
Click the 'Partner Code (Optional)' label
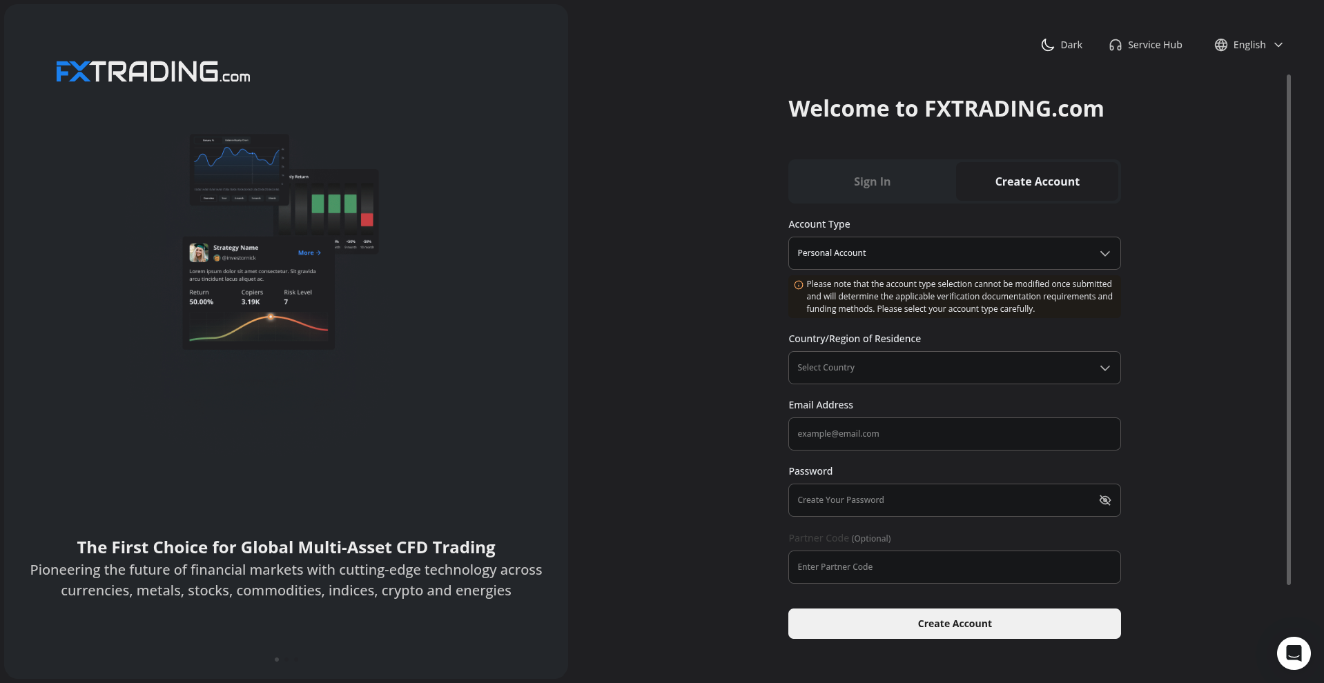point(839,538)
